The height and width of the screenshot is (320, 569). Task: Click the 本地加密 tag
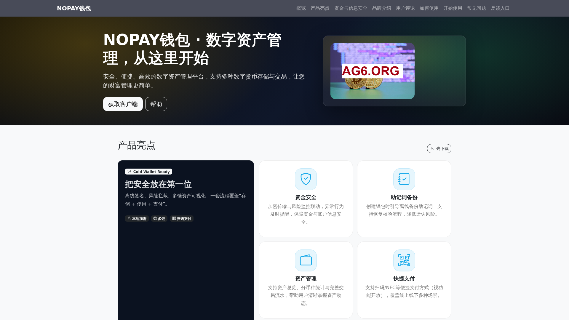137,219
